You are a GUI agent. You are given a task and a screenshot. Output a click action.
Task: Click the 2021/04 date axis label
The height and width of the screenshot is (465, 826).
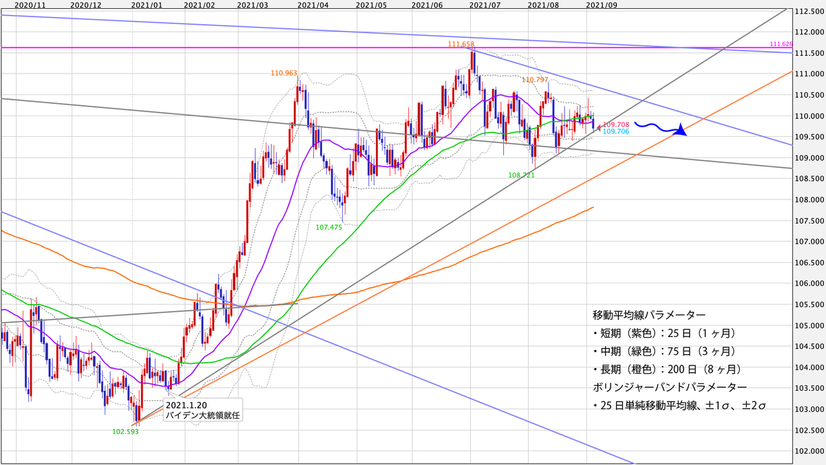313,4
